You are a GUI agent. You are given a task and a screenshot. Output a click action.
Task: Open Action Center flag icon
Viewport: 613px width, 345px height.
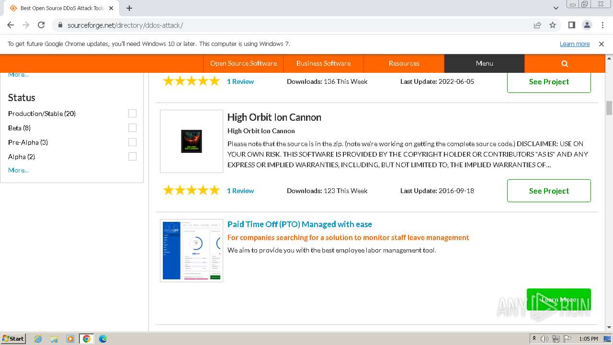pos(568,339)
